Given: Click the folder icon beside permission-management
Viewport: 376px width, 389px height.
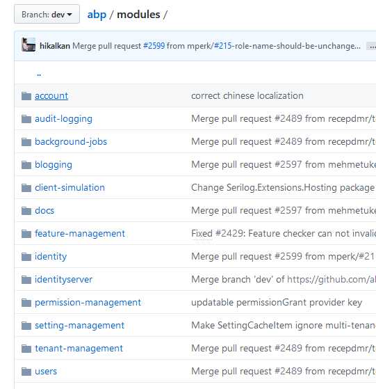Looking at the screenshot, I should coord(26,303).
